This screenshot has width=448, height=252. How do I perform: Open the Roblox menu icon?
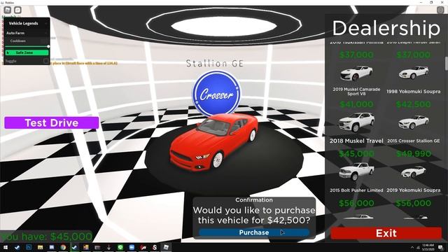tap(8, 10)
